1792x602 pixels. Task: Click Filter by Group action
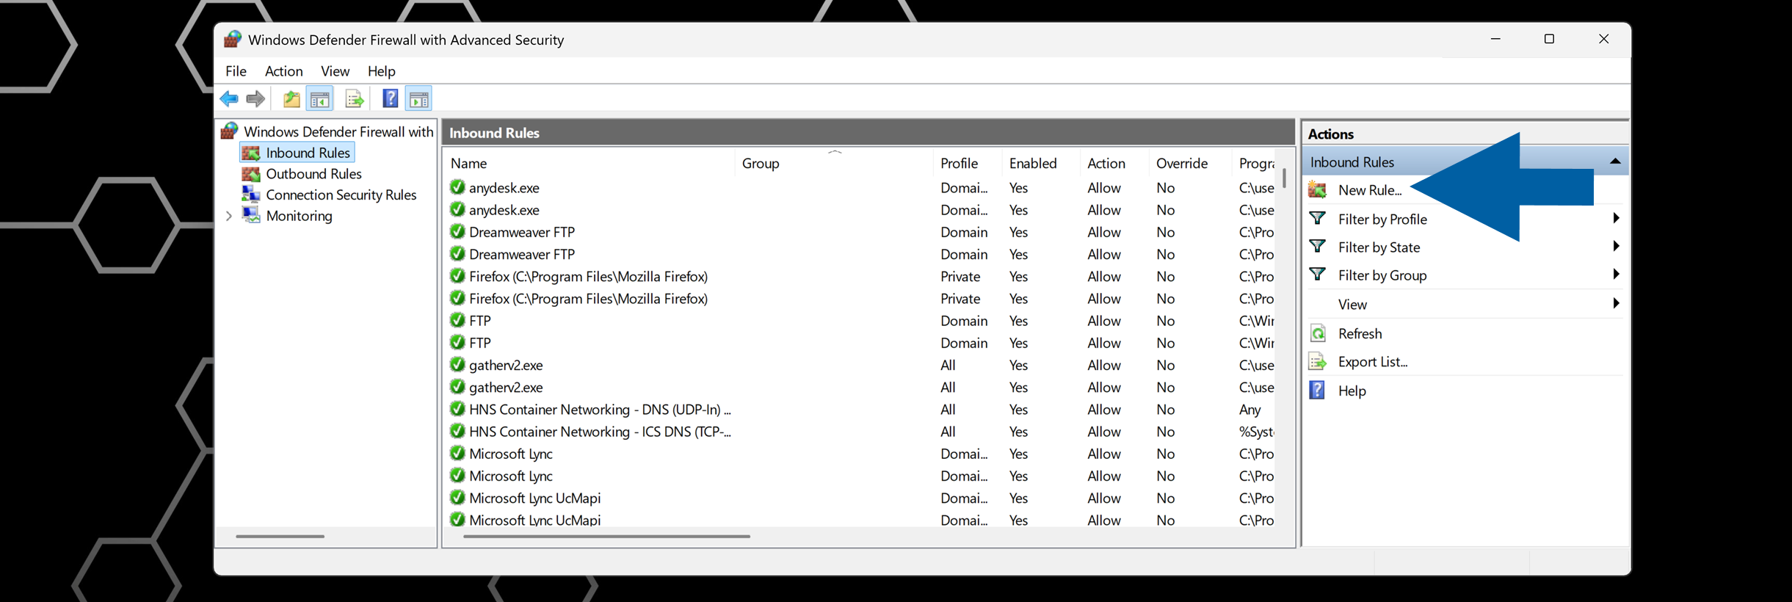1382,275
